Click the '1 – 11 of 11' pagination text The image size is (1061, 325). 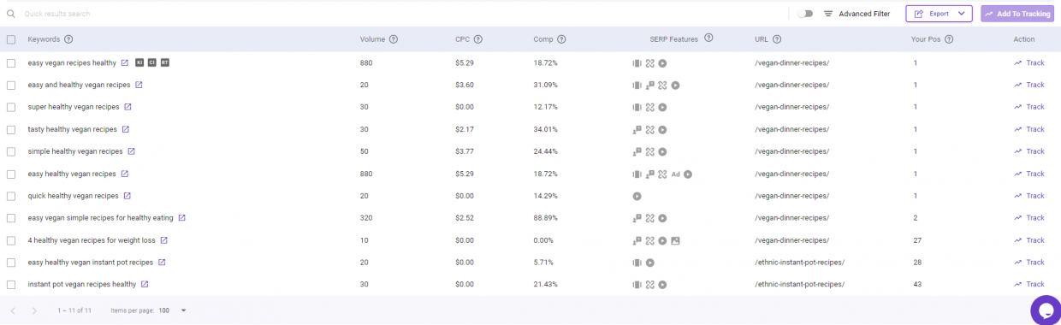74,310
